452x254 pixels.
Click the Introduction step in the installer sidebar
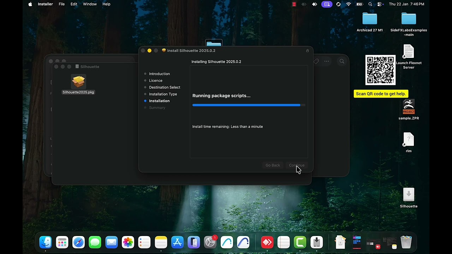coord(159,74)
